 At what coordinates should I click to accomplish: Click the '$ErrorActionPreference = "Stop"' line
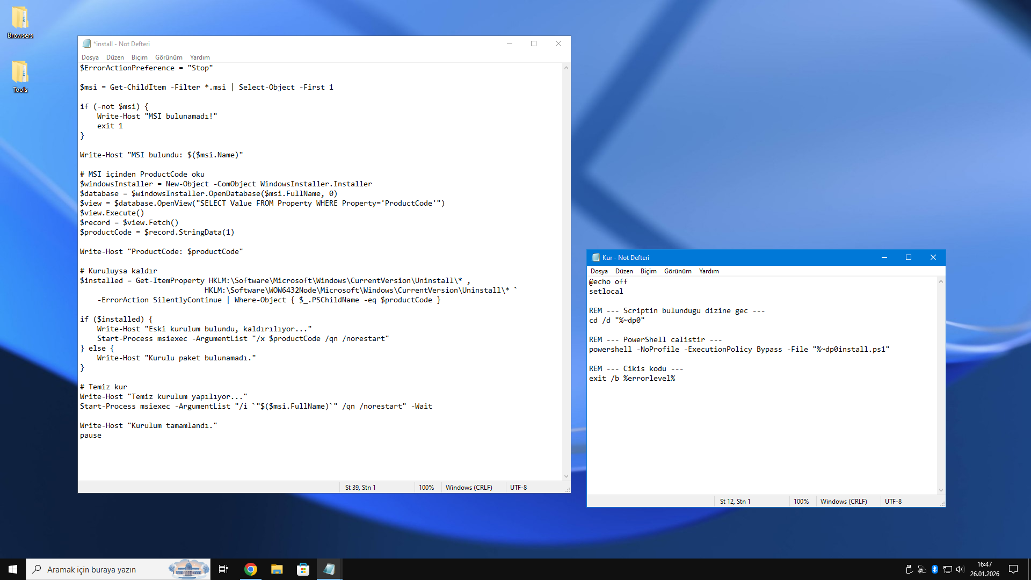(x=147, y=68)
